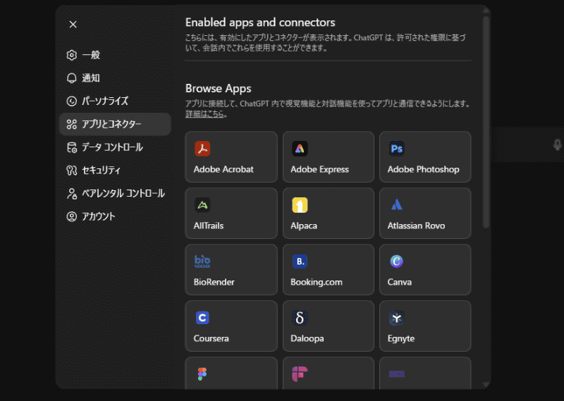Click the Figma logo icon
This screenshot has width=564, height=401.
click(202, 374)
